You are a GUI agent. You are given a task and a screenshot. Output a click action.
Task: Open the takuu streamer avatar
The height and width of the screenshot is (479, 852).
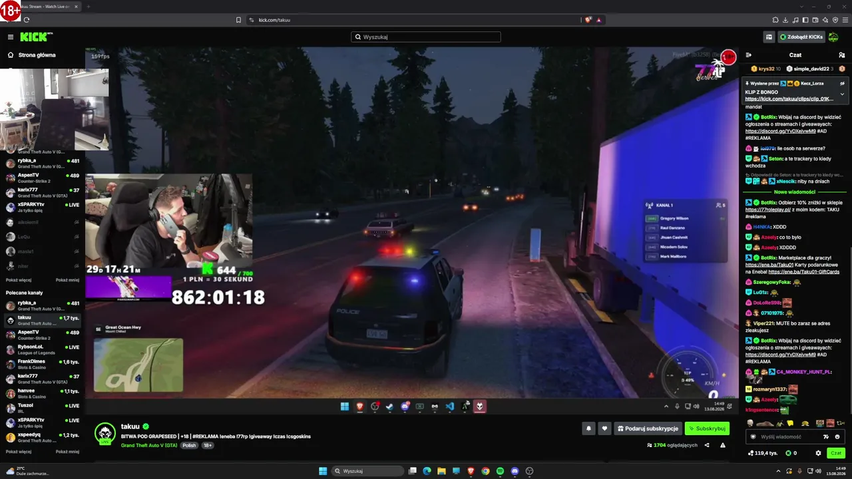point(105,433)
